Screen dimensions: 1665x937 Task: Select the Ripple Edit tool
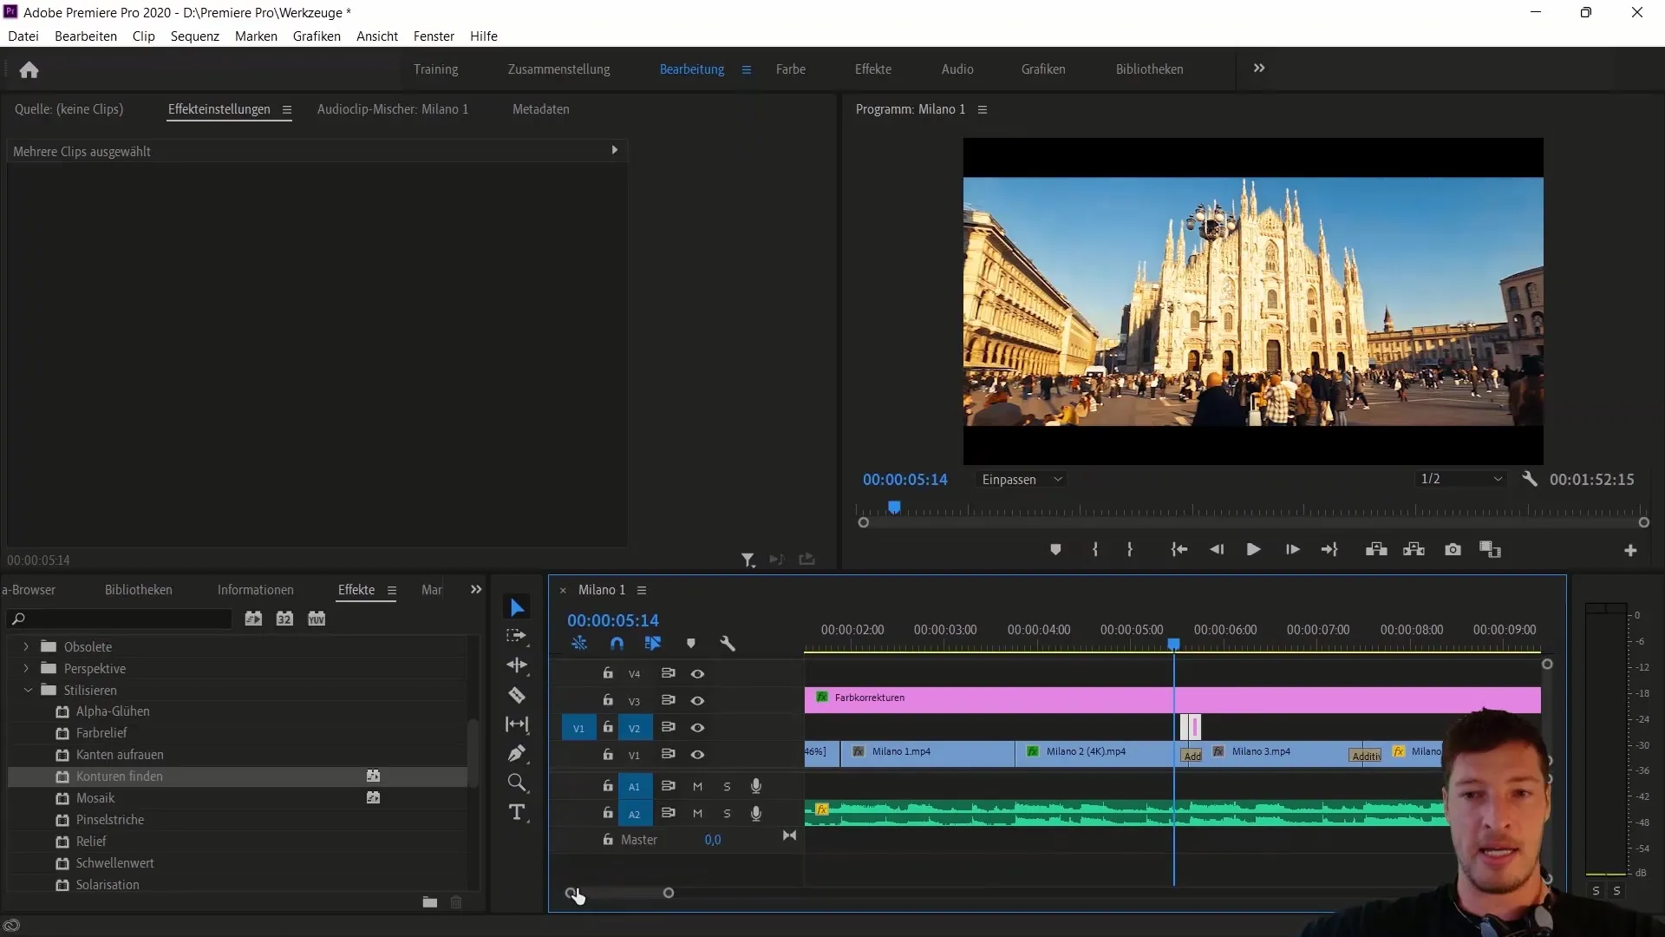click(x=517, y=665)
